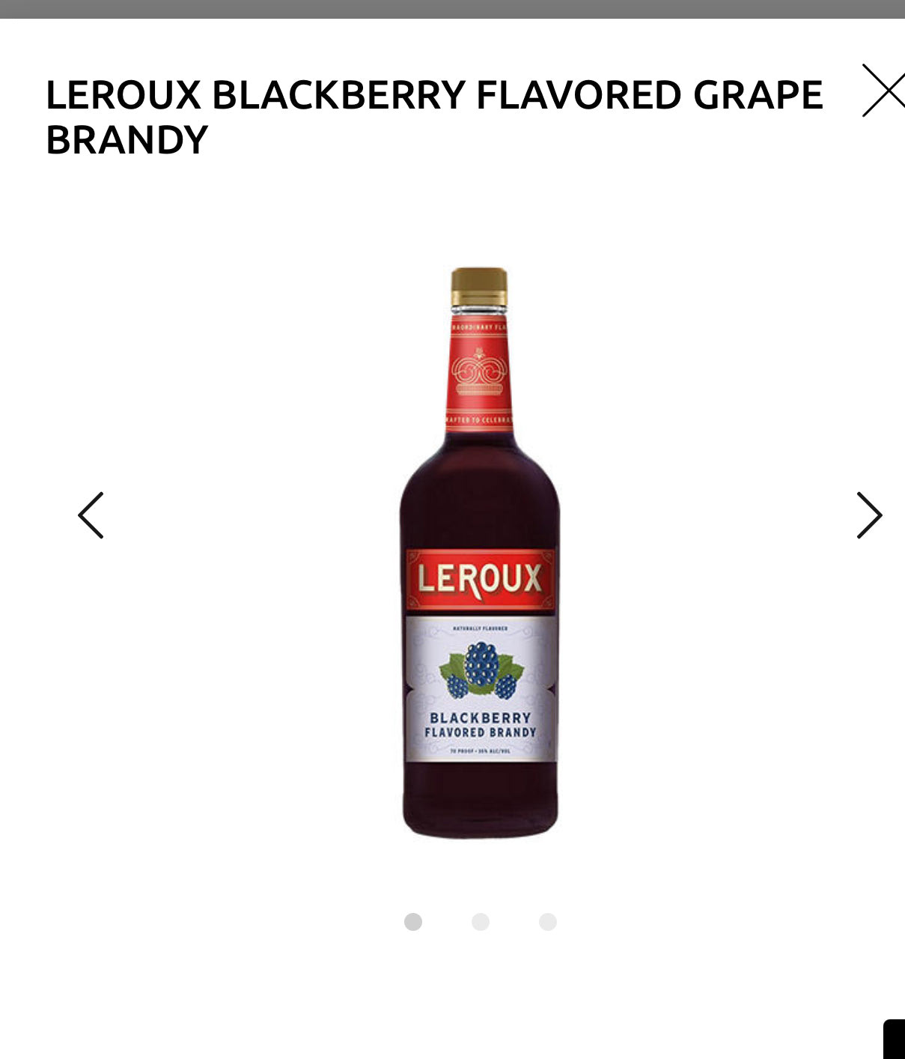Select the first carousel dot indicator

point(413,922)
